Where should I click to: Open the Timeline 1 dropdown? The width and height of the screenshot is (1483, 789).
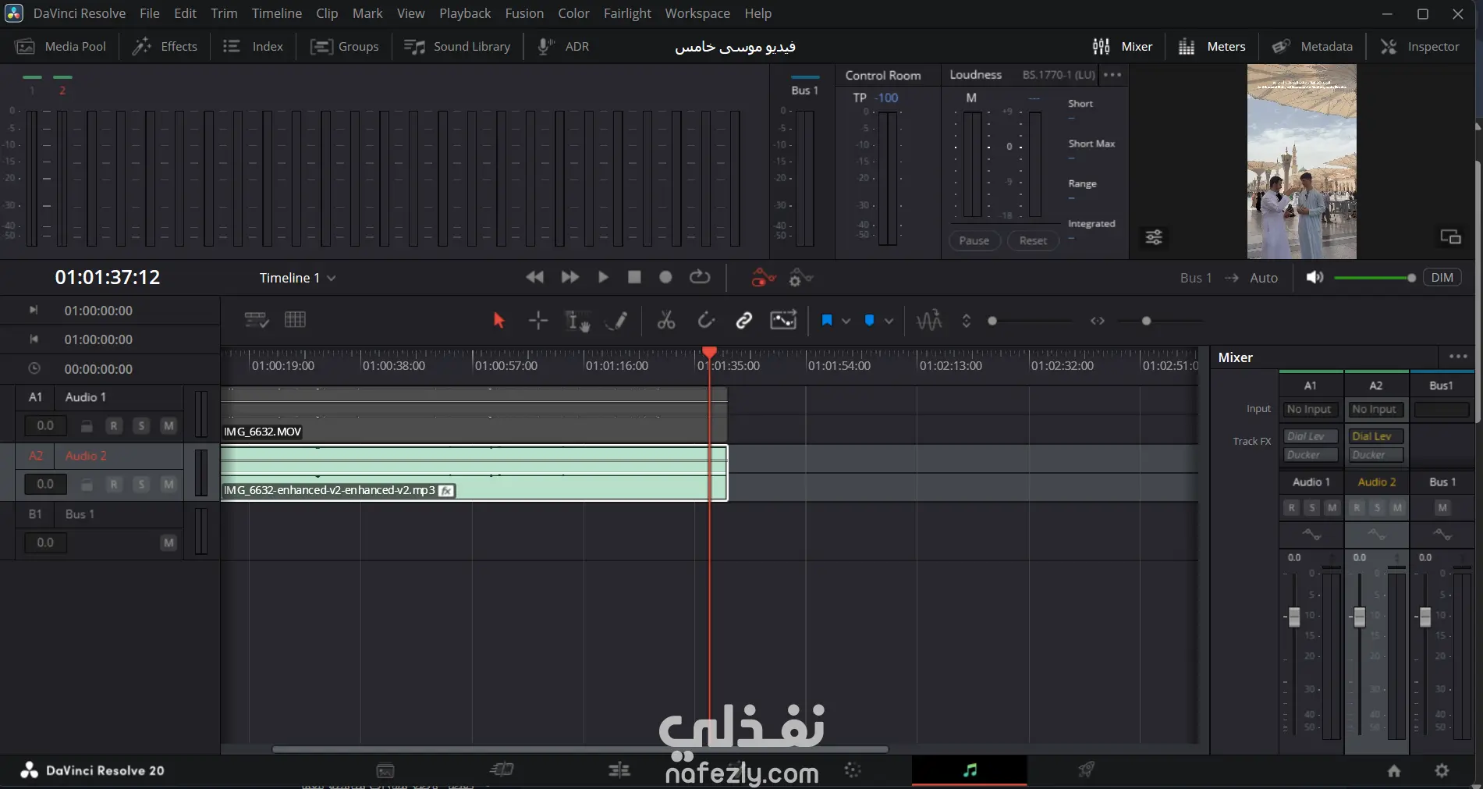tap(298, 278)
